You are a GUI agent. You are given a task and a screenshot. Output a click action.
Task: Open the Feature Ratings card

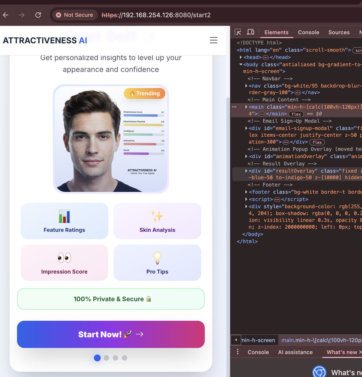click(x=64, y=221)
